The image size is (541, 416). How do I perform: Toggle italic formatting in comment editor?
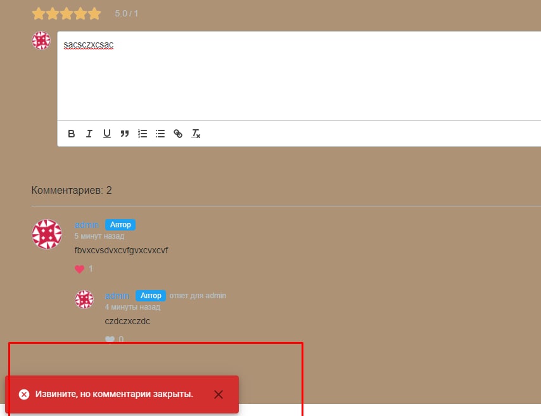coord(89,134)
